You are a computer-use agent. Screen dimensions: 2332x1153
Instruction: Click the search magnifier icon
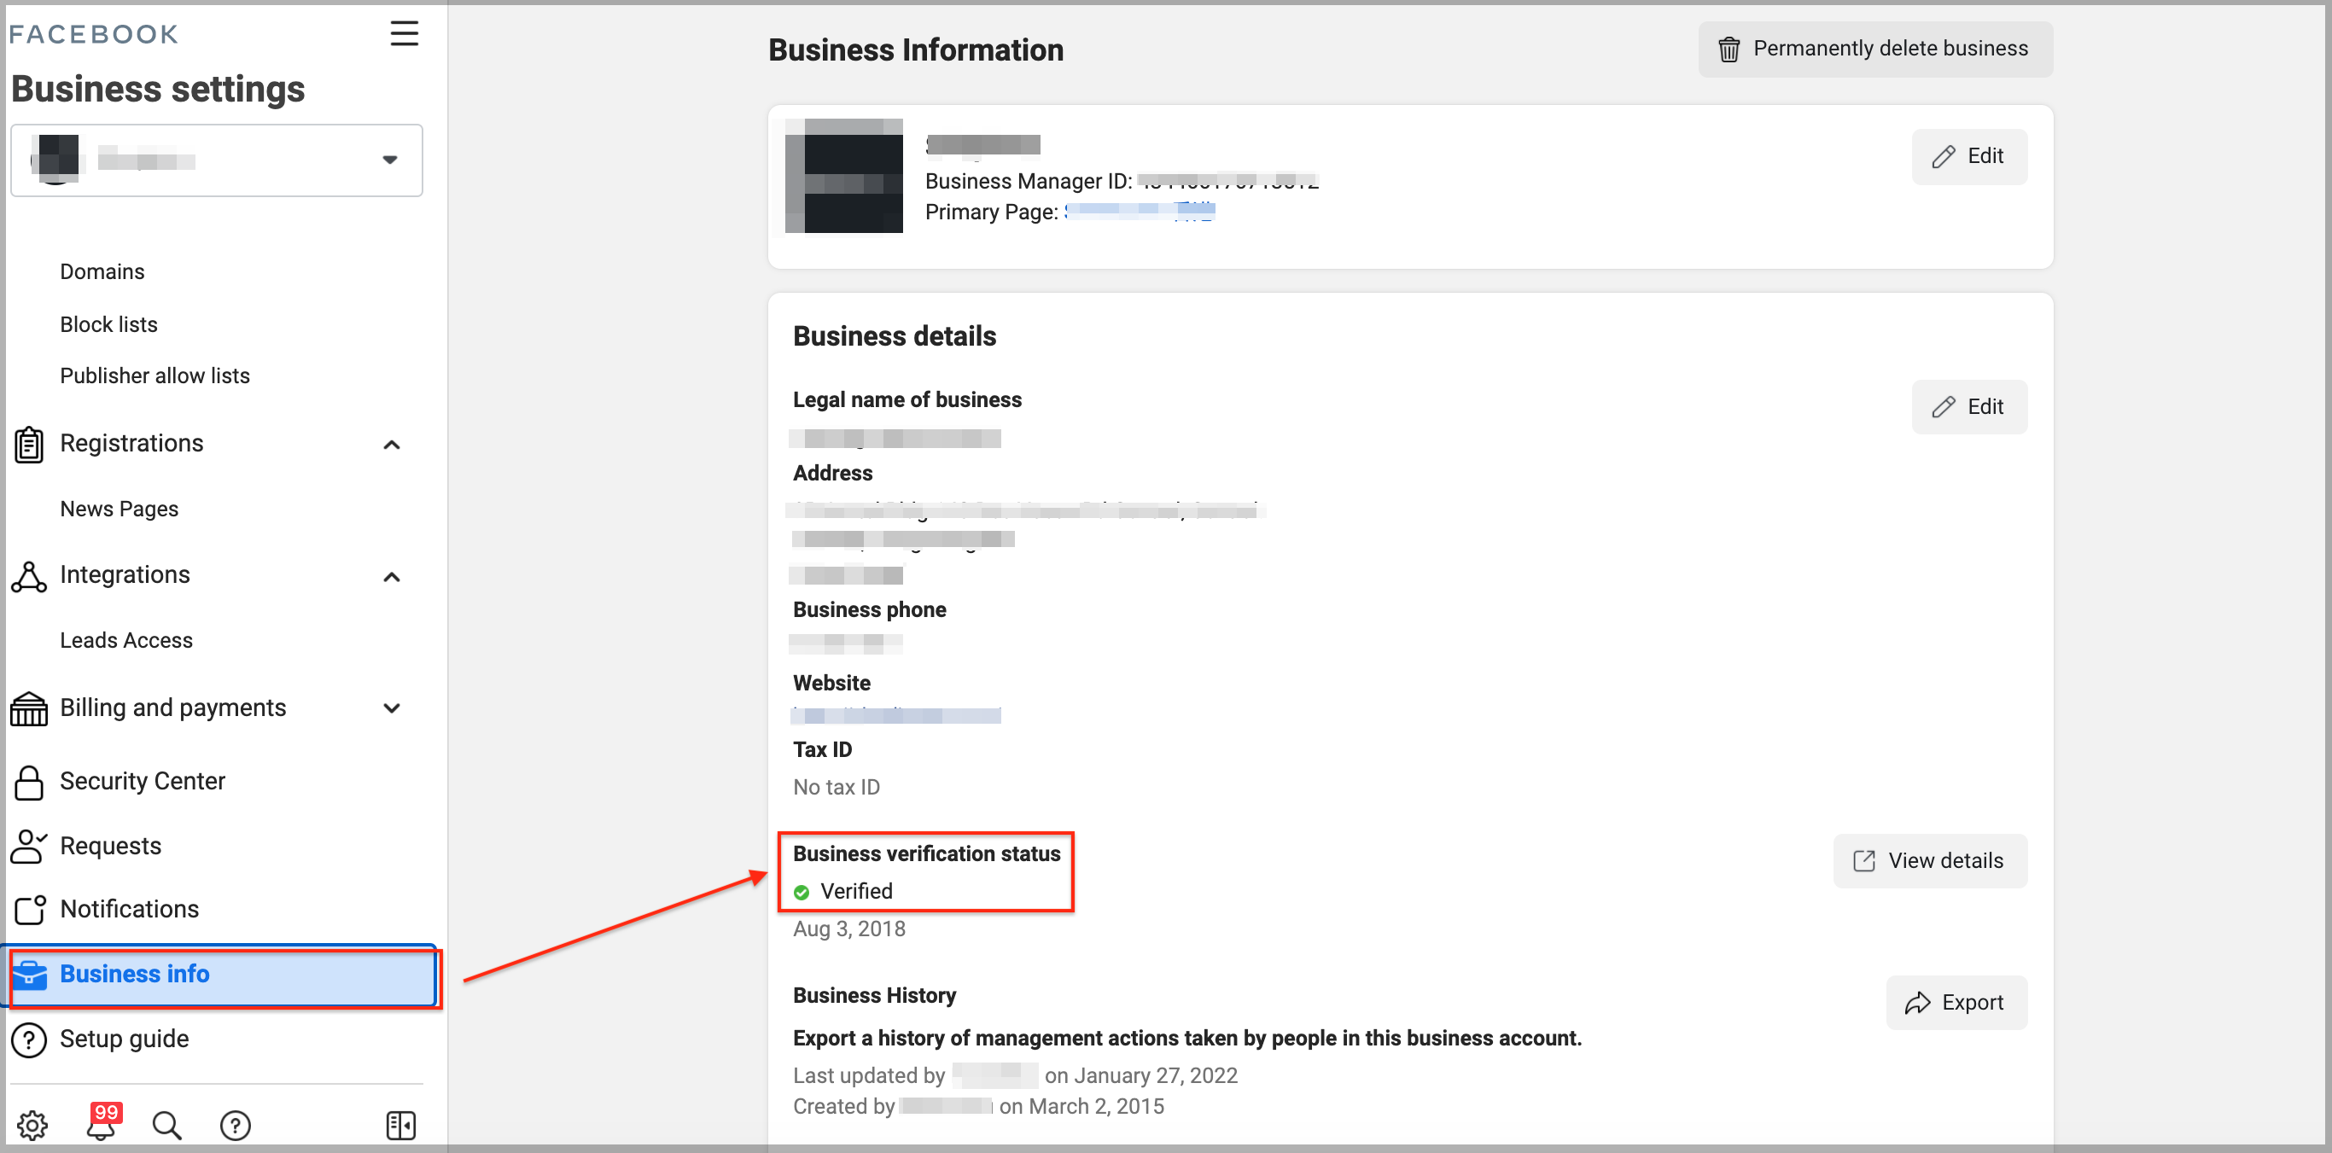166,1125
